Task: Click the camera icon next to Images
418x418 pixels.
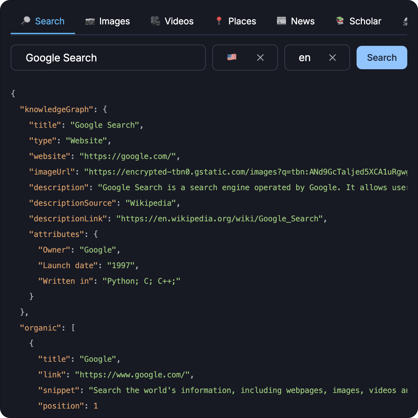Action: click(90, 21)
